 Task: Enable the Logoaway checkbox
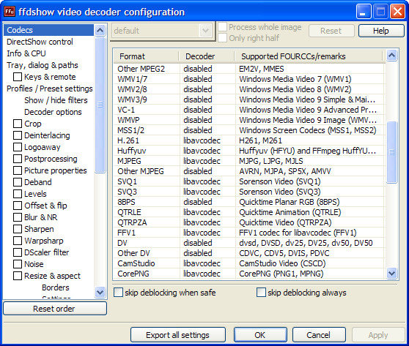point(18,147)
